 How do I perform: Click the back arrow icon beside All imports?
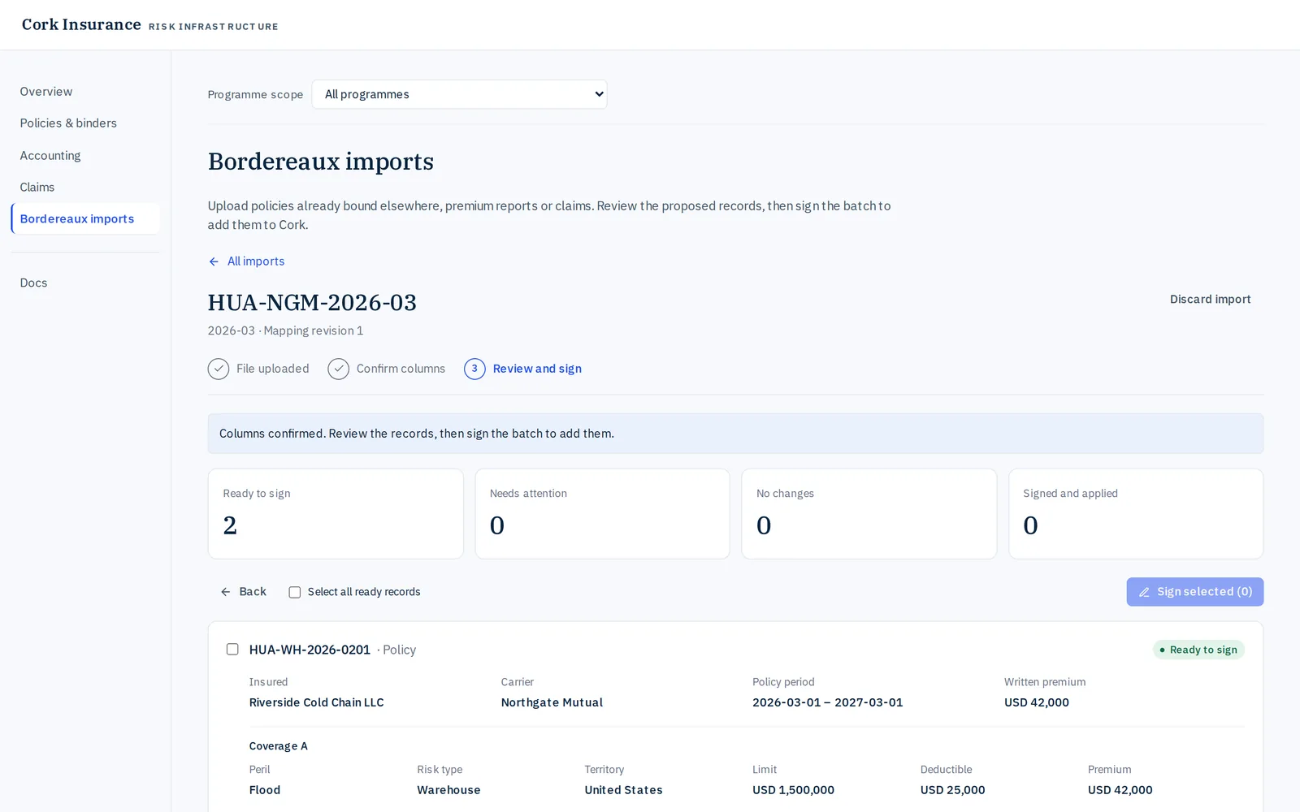click(x=214, y=261)
